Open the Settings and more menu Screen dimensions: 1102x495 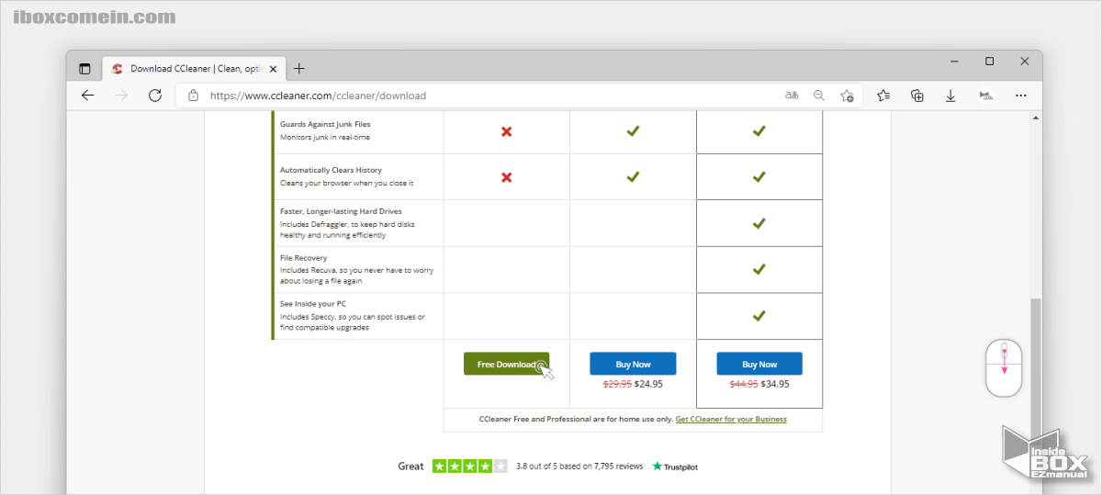1020,96
